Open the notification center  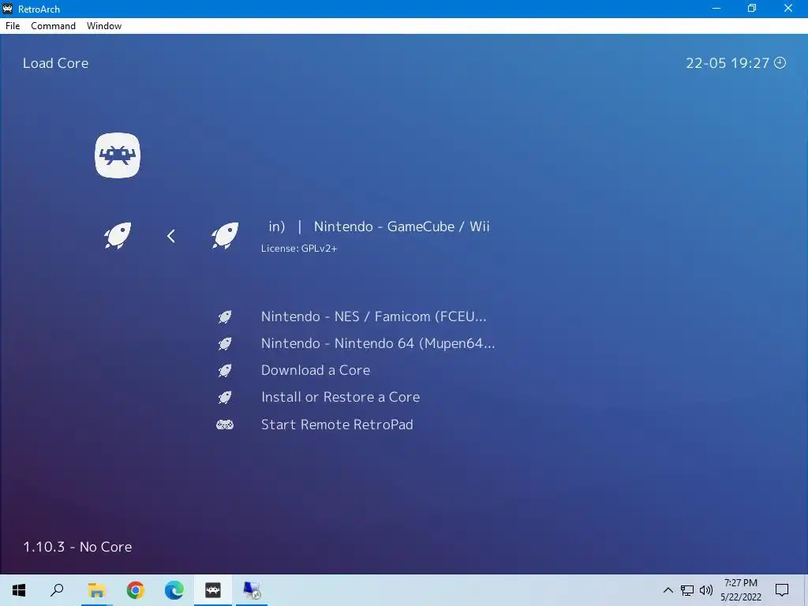(x=782, y=590)
